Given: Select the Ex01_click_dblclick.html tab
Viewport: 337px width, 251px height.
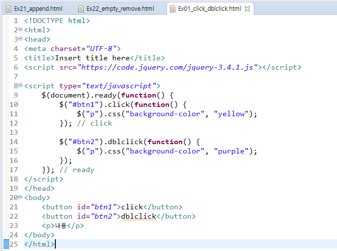Looking at the screenshot, I should pyautogui.click(x=210, y=9).
